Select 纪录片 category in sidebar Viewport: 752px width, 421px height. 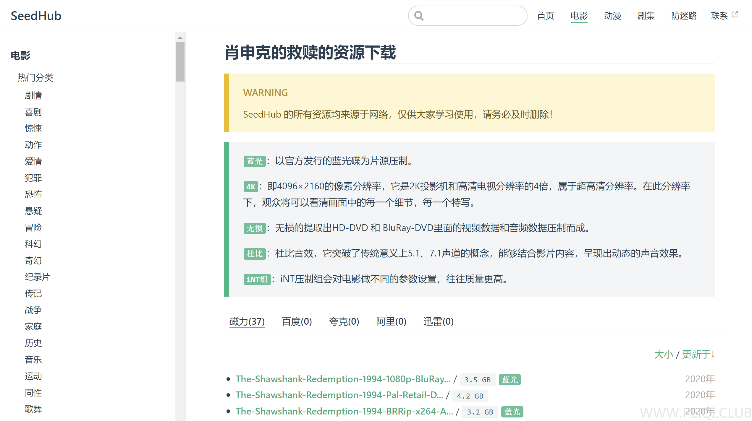[38, 277]
